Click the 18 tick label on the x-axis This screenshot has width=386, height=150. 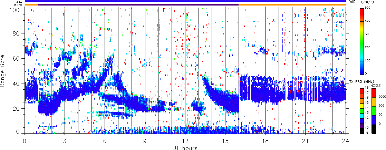pos(266,141)
